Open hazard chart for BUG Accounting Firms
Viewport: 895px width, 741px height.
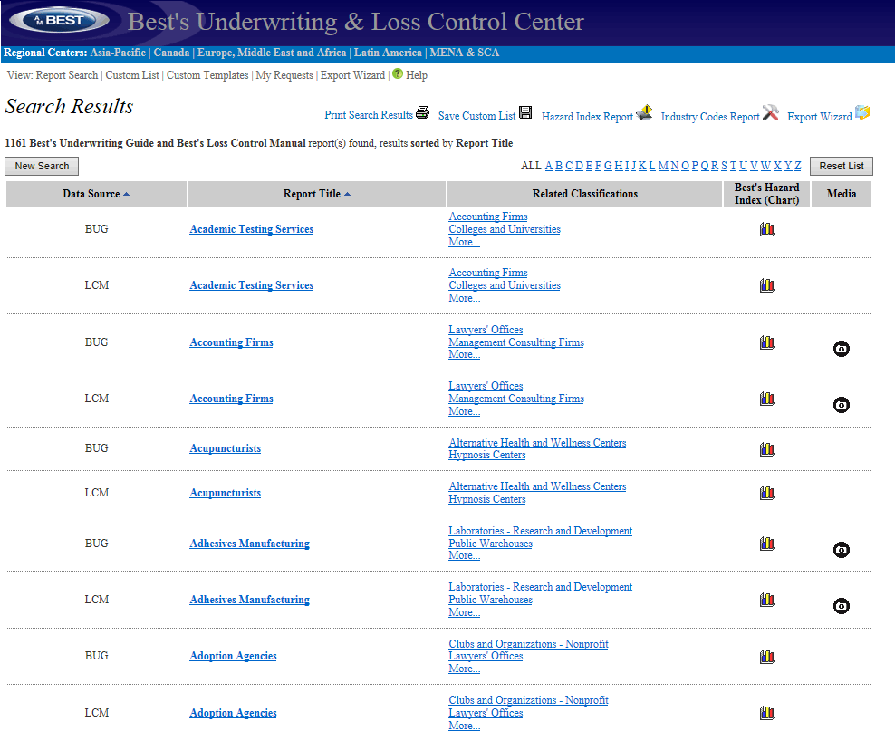point(767,342)
